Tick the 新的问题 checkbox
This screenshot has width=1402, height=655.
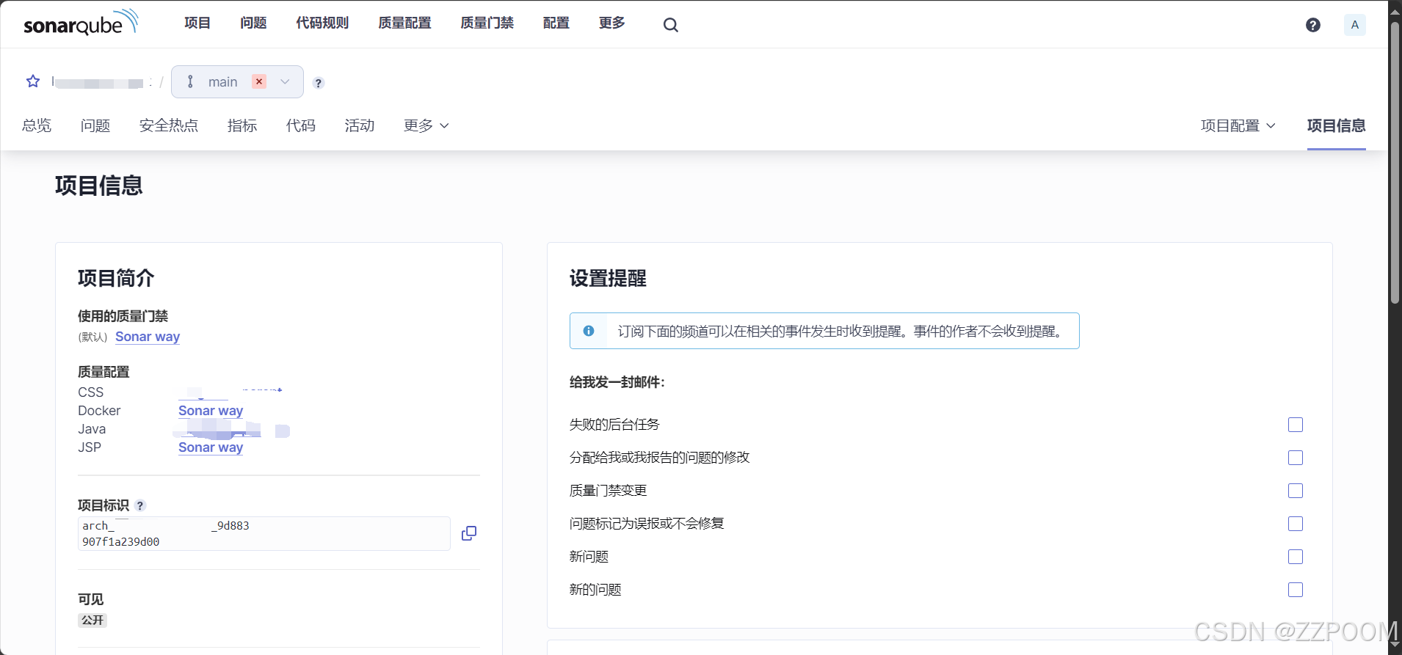1296,590
